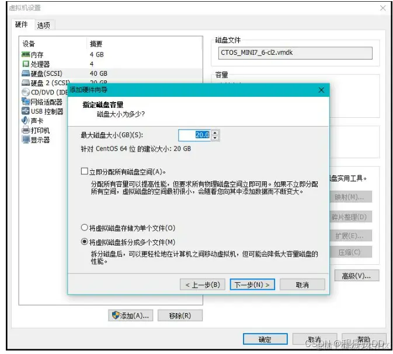Switch to the 选项 tab
The height and width of the screenshot is (354, 393).
[44, 25]
